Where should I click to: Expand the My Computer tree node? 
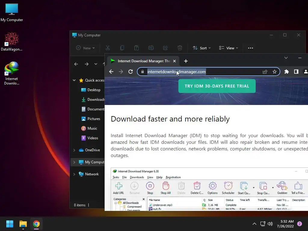coord(74,162)
